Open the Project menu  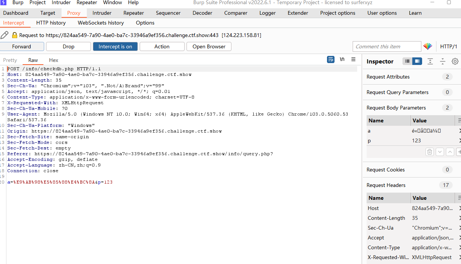click(38, 3)
